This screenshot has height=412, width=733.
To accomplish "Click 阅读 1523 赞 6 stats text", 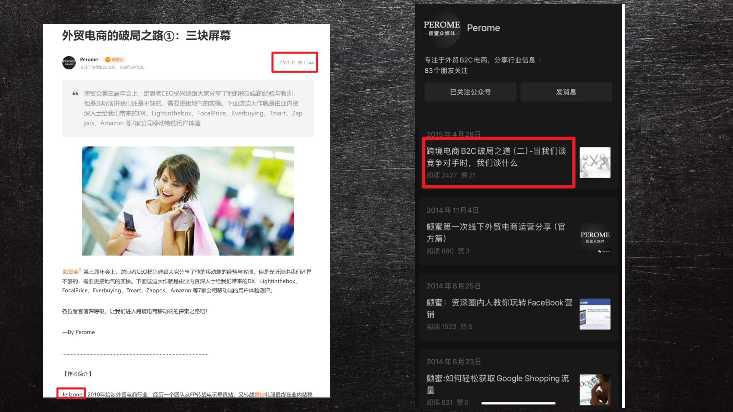I will tap(449, 327).
